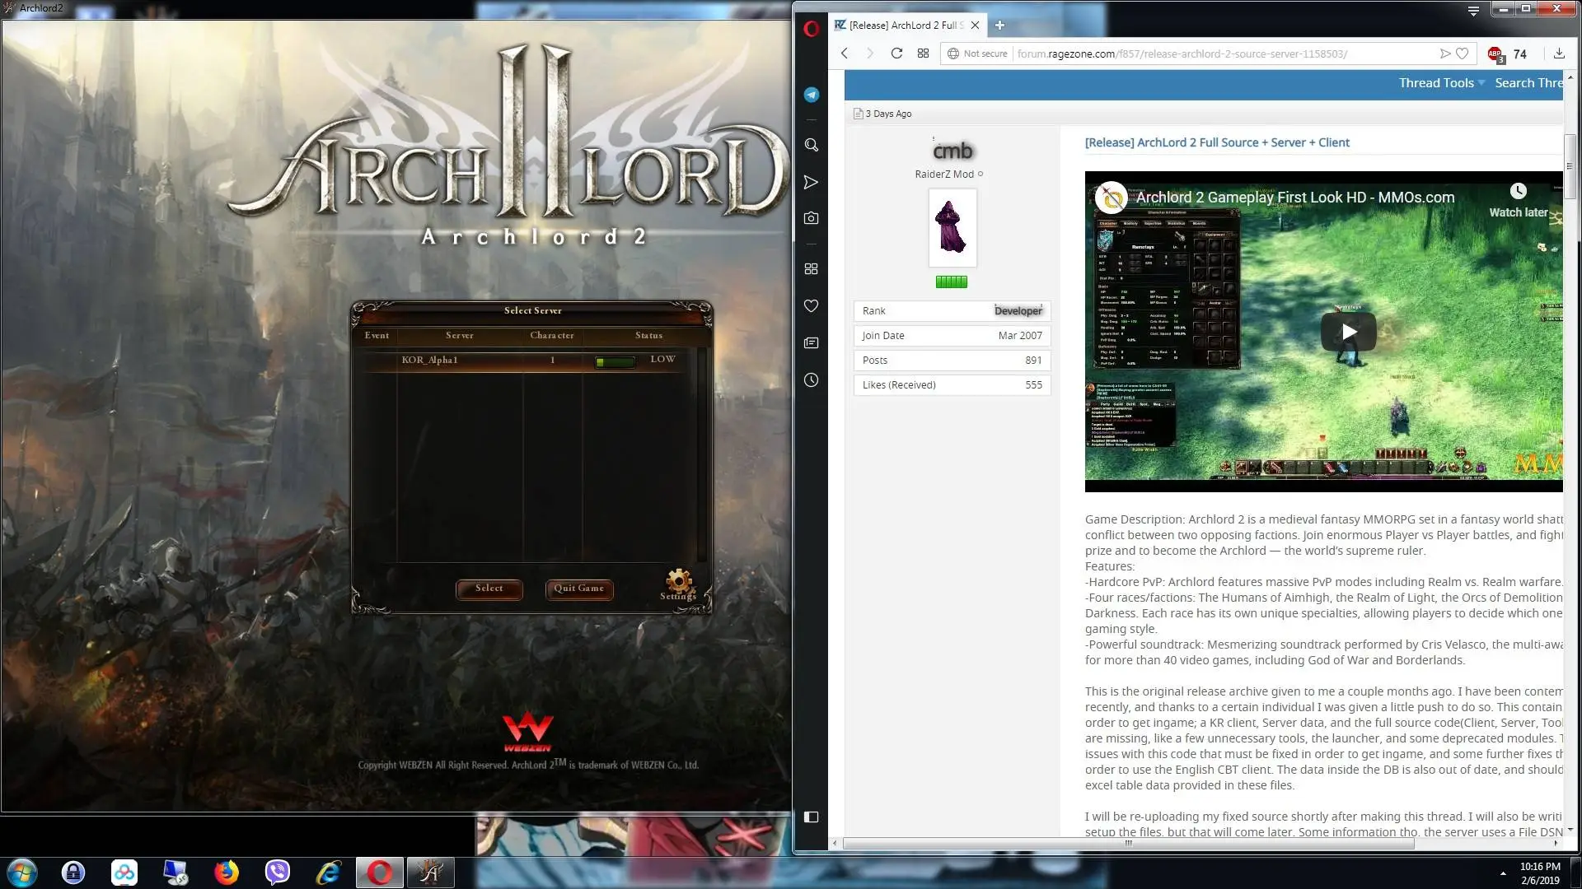Reload the Ragezone forum page
The width and height of the screenshot is (1582, 889).
click(x=896, y=54)
